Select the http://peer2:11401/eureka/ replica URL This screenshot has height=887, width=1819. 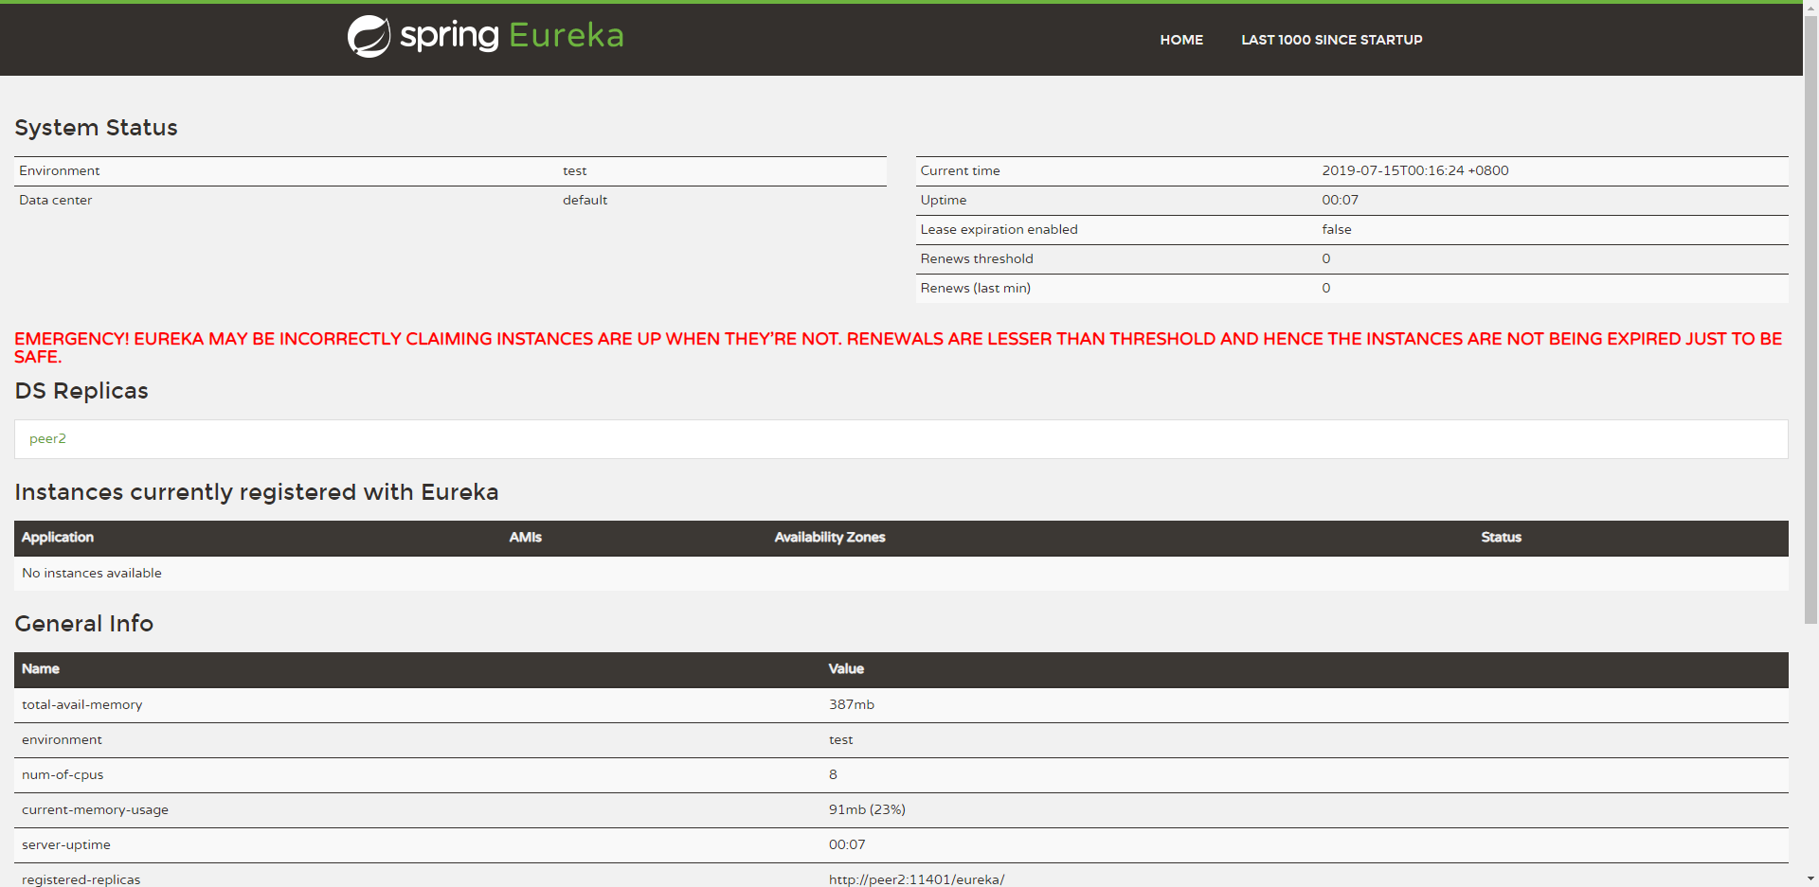[916, 879]
